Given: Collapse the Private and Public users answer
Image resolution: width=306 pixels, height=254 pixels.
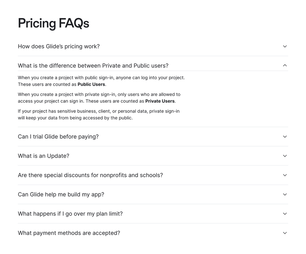Looking at the screenshot, I should [x=153, y=65].
